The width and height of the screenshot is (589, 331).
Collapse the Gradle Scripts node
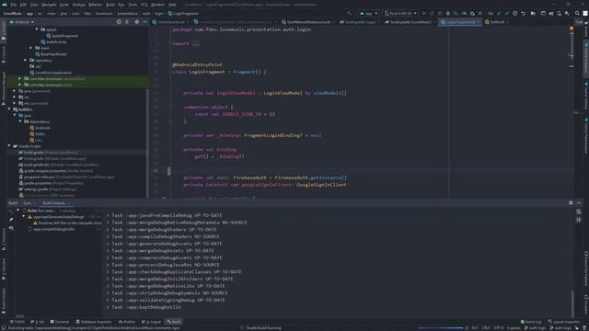pos(9,146)
